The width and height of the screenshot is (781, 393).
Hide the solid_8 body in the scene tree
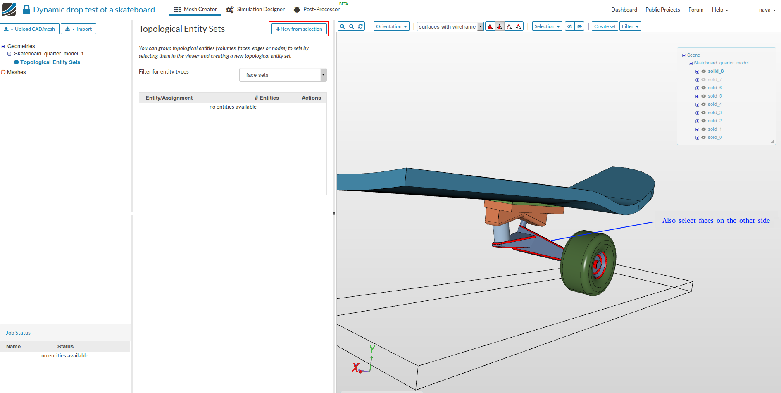coord(704,71)
